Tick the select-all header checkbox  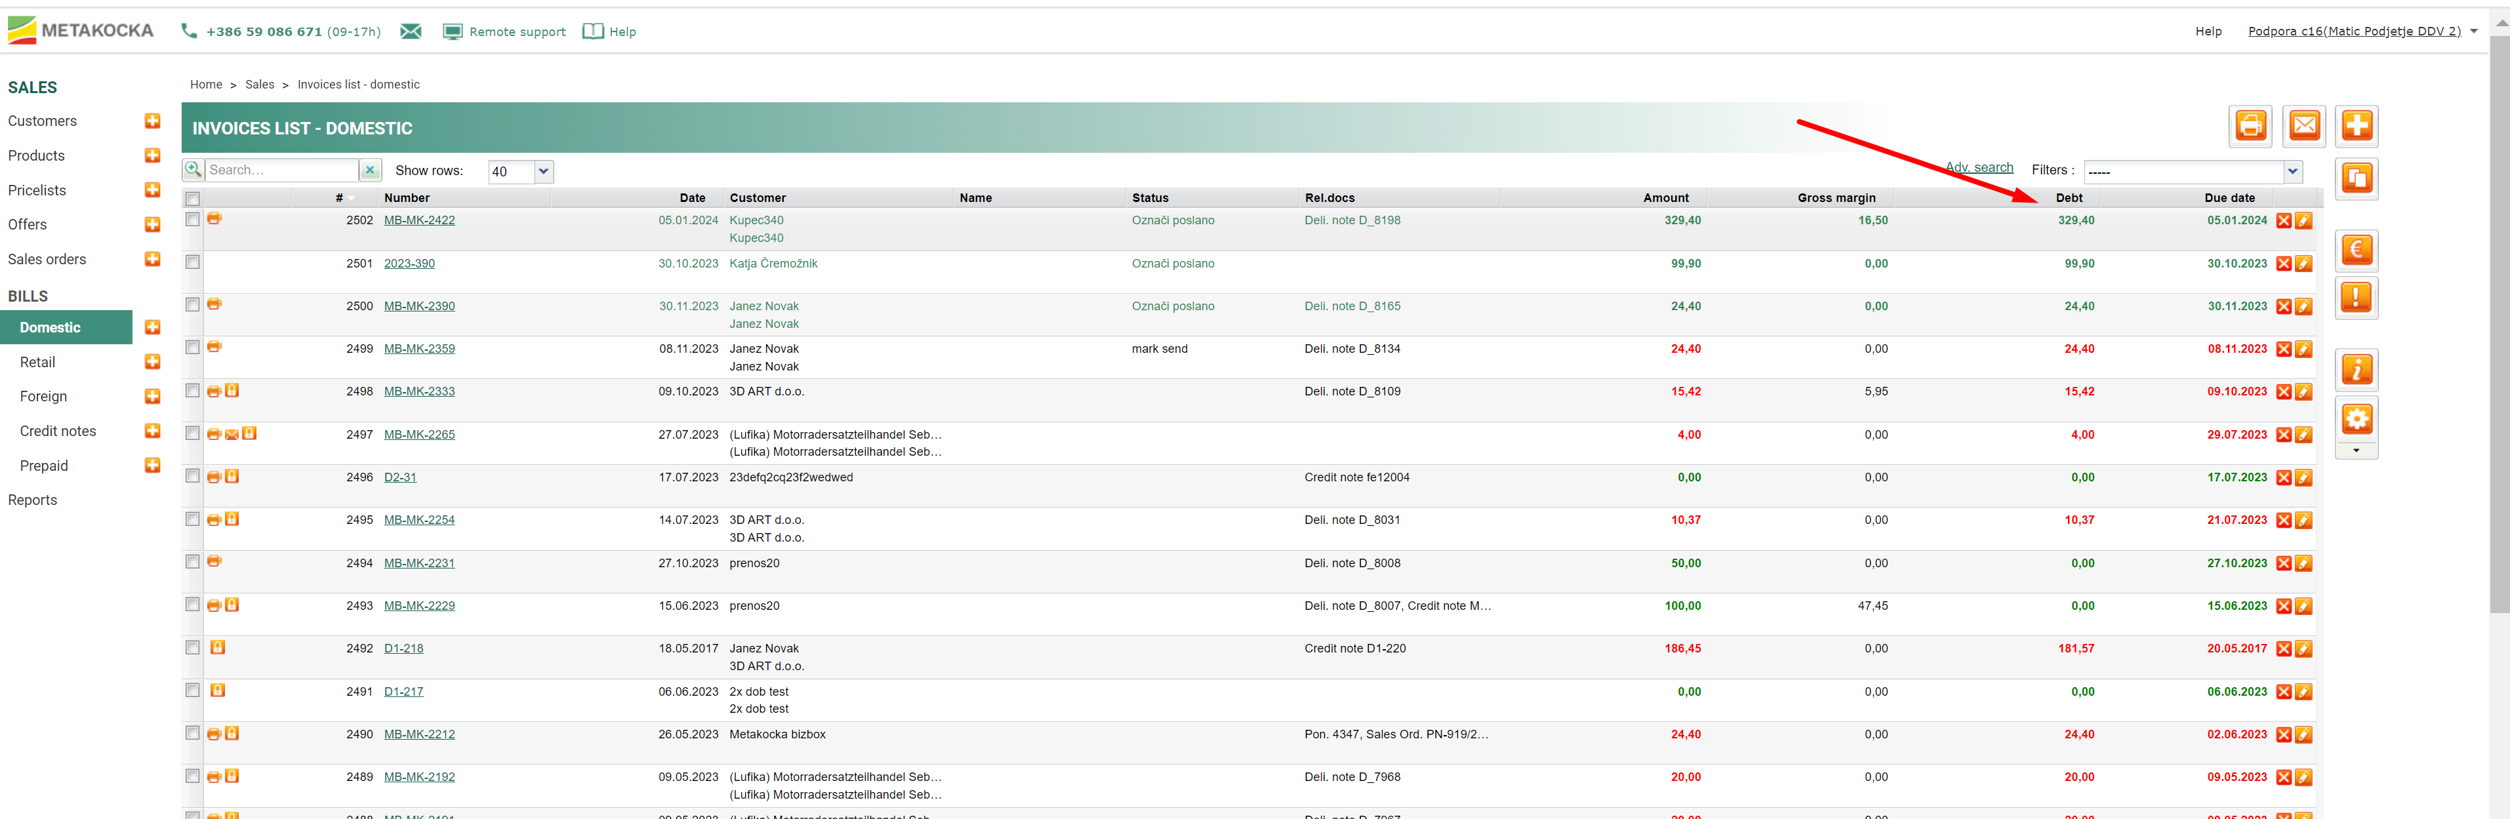click(193, 199)
